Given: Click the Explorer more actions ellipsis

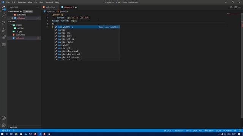Looking at the screenshot, I should [x=38, y=7].
